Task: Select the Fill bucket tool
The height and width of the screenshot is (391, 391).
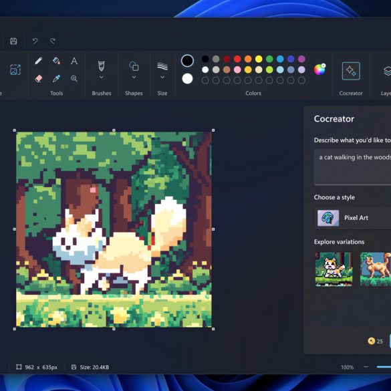Action: [56, 61]
